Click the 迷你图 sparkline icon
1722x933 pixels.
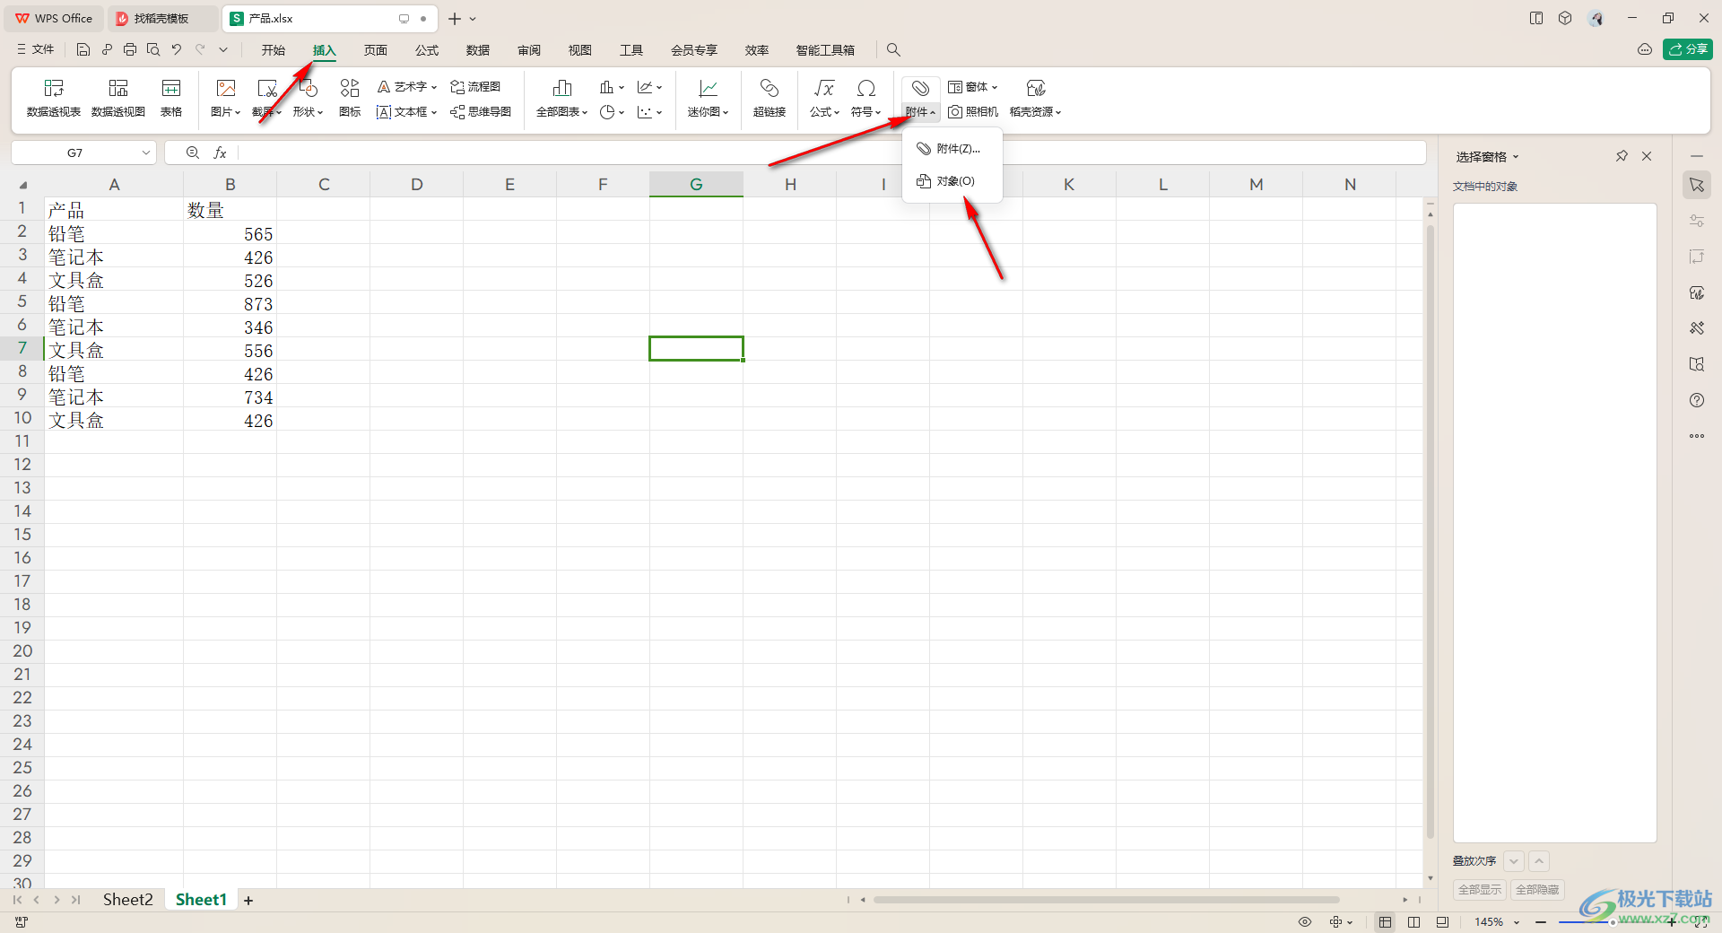click(709, 88)
